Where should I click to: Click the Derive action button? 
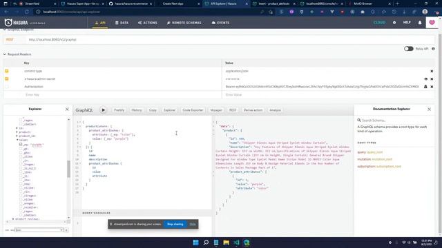click(253, 110)
